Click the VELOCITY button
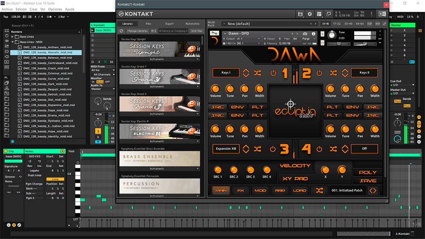Viewport: 425px width, 239px height. tap(295, 166)
